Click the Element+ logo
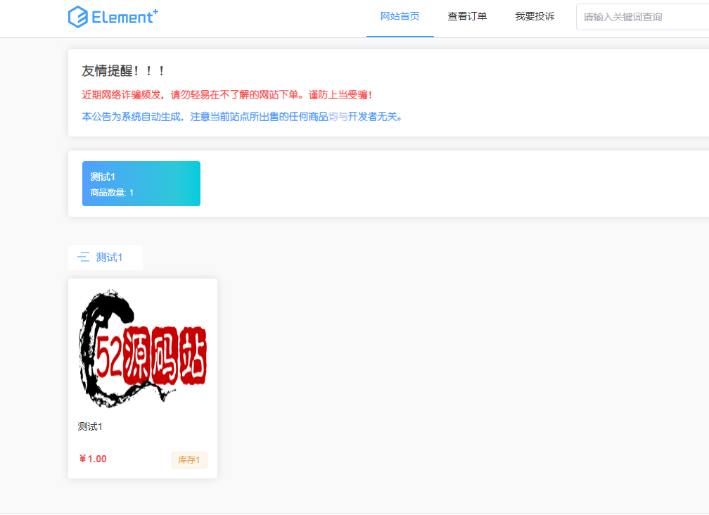Image resolution: width=709 pixels, height=515 pixels. click(x=113, y=17)
